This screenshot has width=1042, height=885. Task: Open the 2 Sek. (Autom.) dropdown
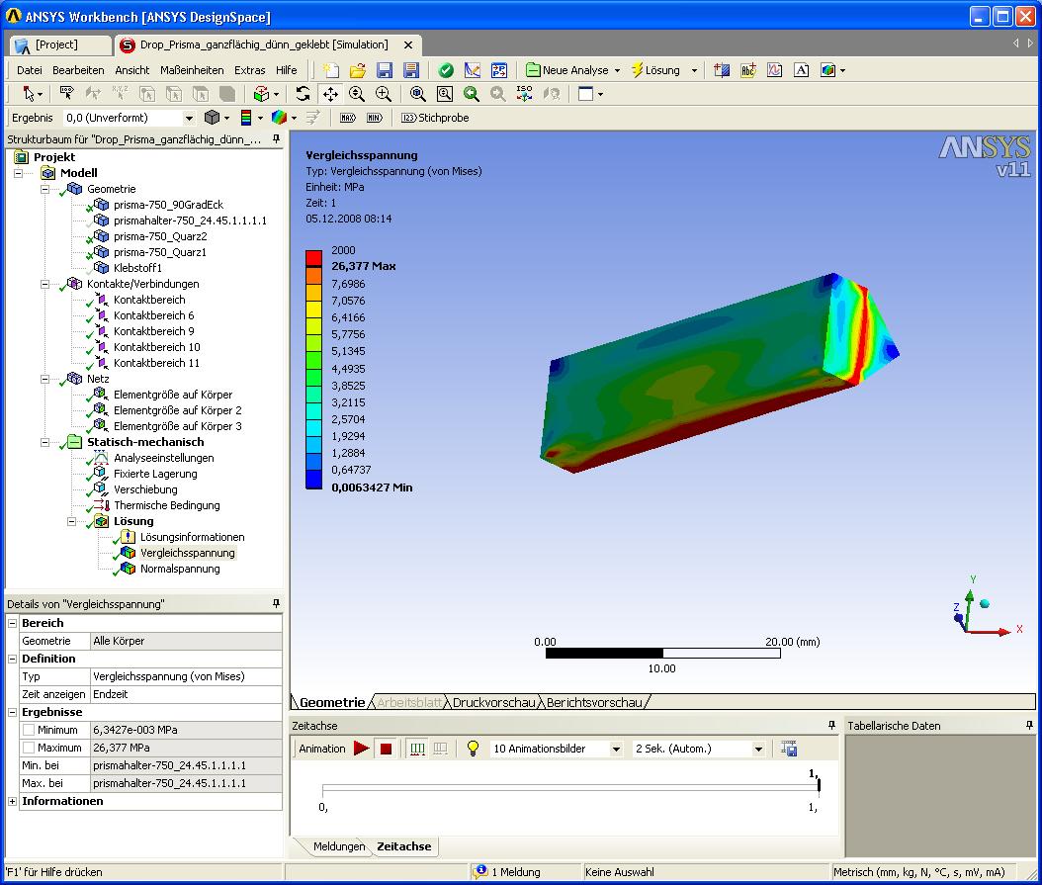click(758, 750)
